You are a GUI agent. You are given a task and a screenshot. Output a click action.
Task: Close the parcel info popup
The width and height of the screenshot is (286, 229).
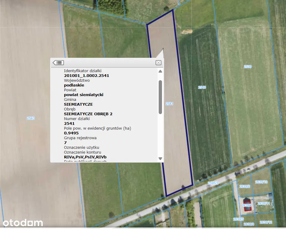pos(158,63)
